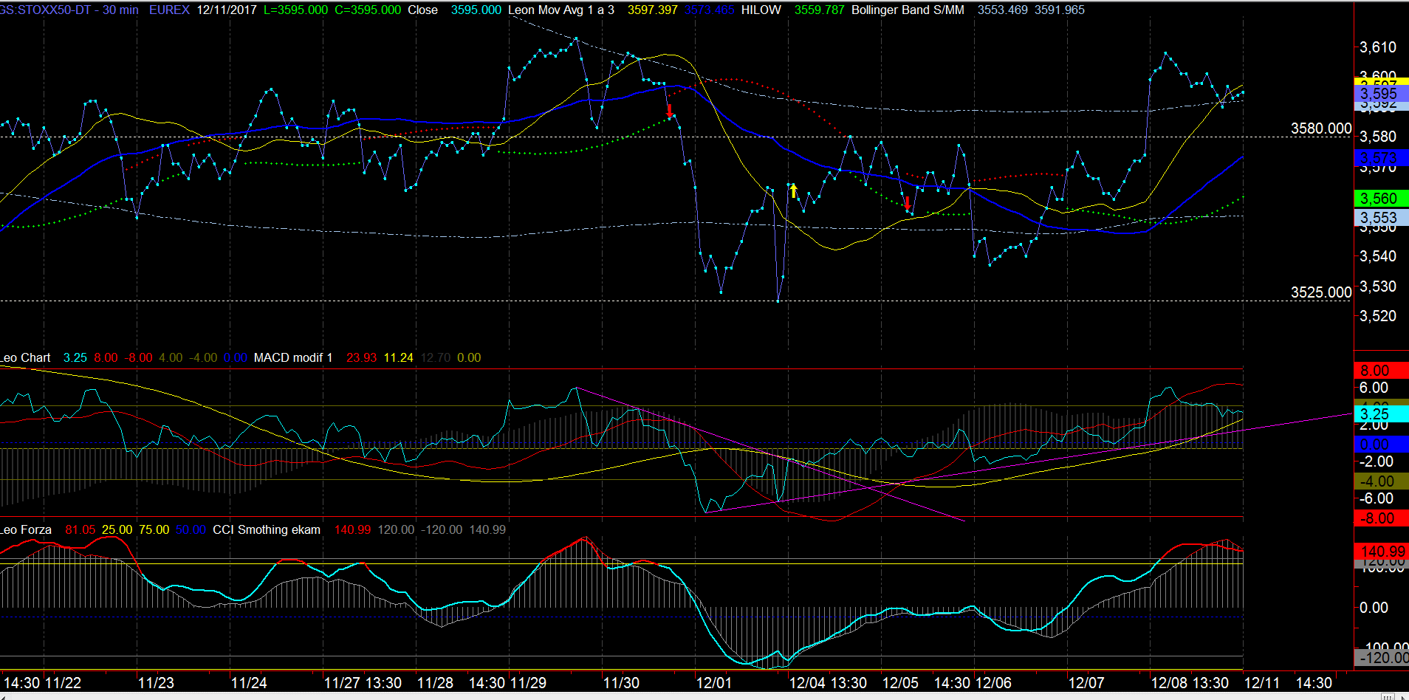1409x700 pixels.
Task: Click the 3525.000 horizontal line label
Action: (1321, 292)
